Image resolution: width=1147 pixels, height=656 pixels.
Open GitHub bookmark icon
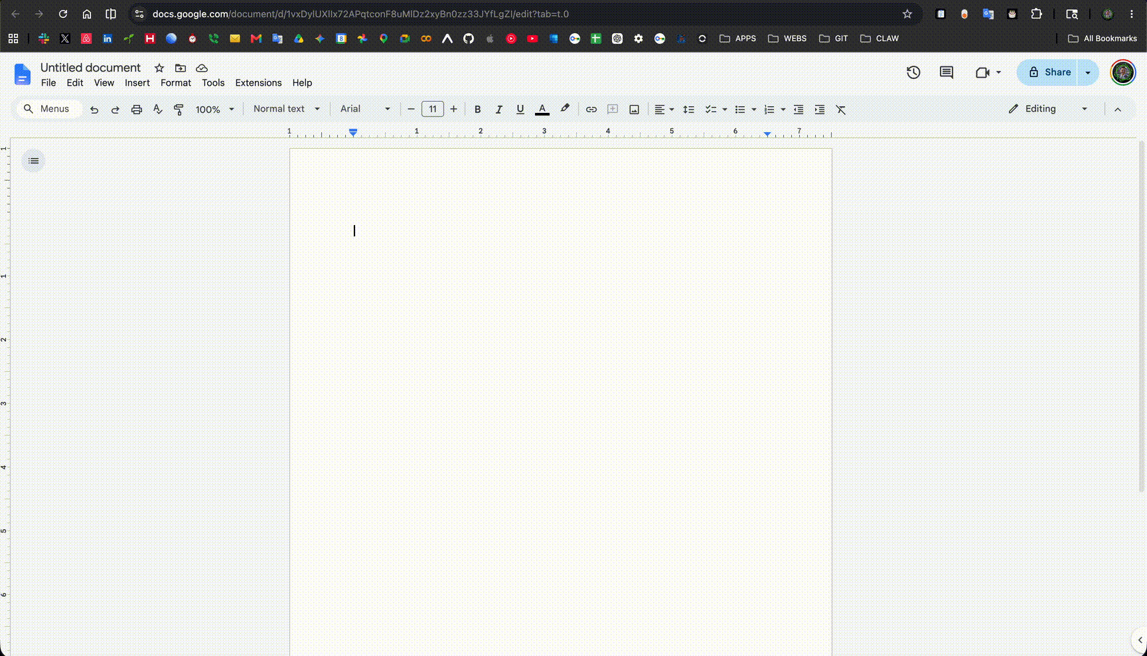click(x=469, y=39)
